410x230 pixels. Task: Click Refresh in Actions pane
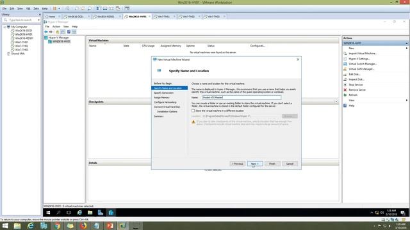pyautogui.click(x=353, y=95)
